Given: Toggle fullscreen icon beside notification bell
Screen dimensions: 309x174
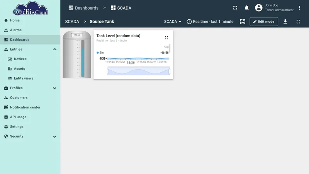Looking at the screenshot, I should pyautogui.click(x=235, y=8).
